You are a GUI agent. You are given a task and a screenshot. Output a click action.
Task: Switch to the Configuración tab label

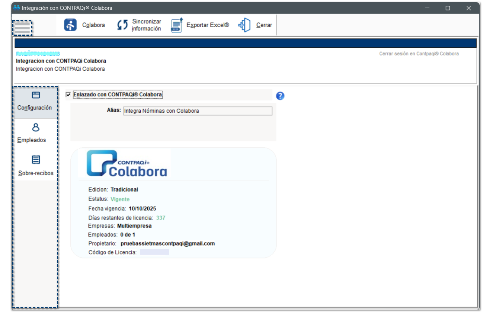[x=35, y=108]
